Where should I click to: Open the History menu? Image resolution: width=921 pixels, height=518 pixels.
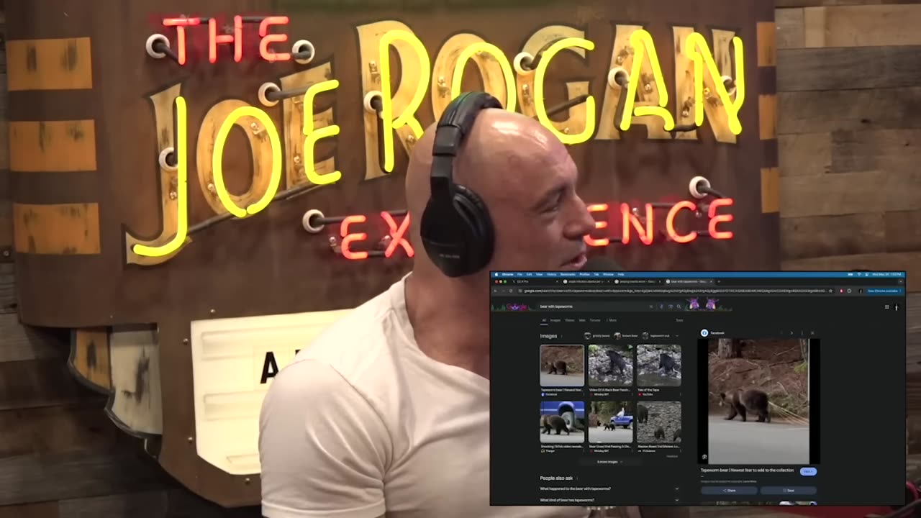pos(552,274)
